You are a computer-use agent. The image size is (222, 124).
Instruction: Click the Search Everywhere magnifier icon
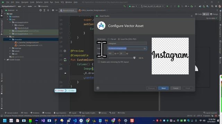tap(212, 6)
